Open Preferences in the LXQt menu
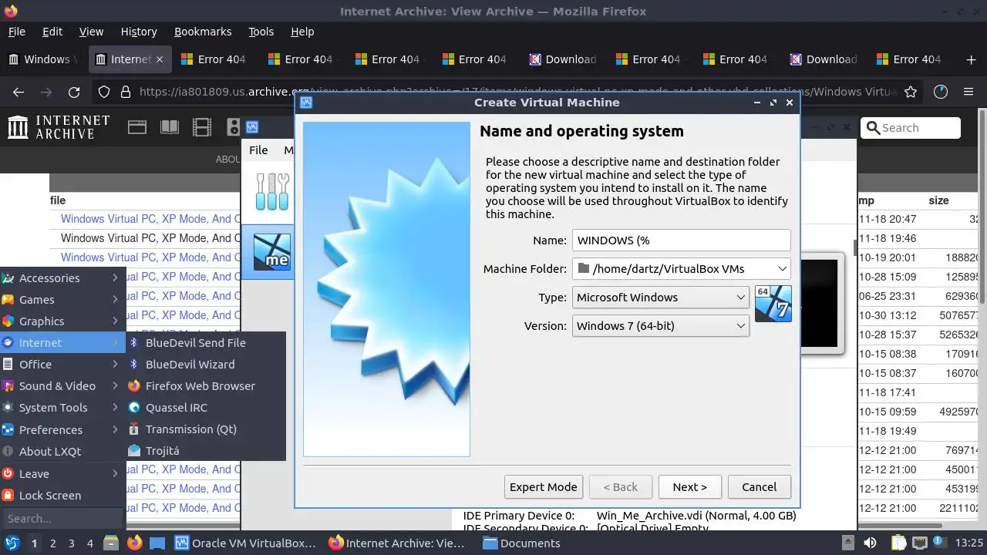The width and height of the screenshot is (987, 555). pos(62,429)
